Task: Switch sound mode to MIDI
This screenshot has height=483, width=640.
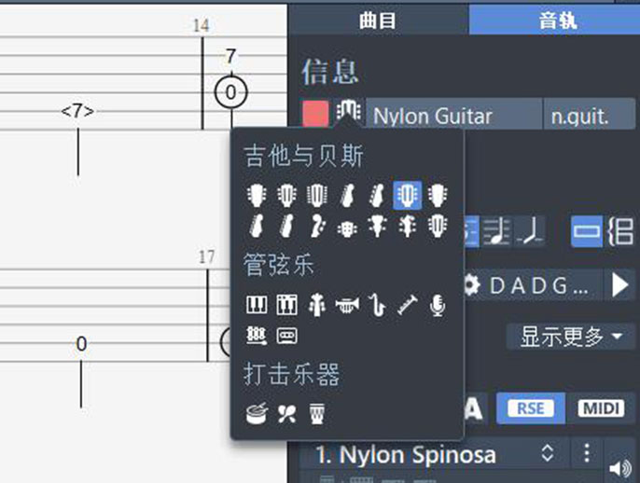Action: click(601, 408)
